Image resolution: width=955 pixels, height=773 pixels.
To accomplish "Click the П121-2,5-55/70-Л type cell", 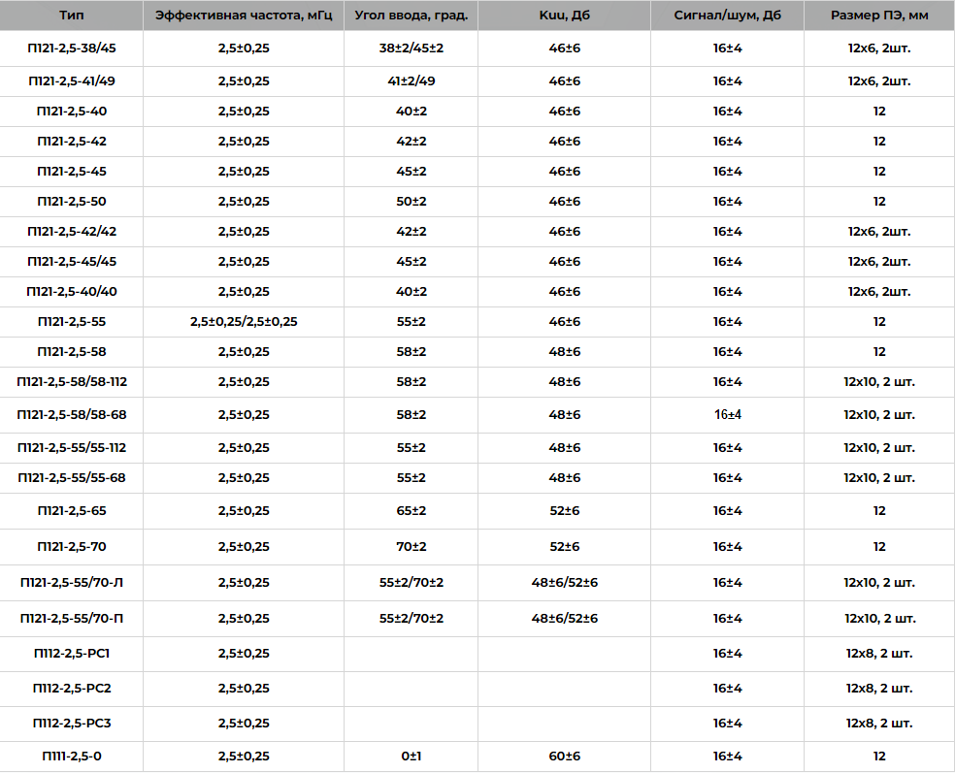I will pos(72,583).
